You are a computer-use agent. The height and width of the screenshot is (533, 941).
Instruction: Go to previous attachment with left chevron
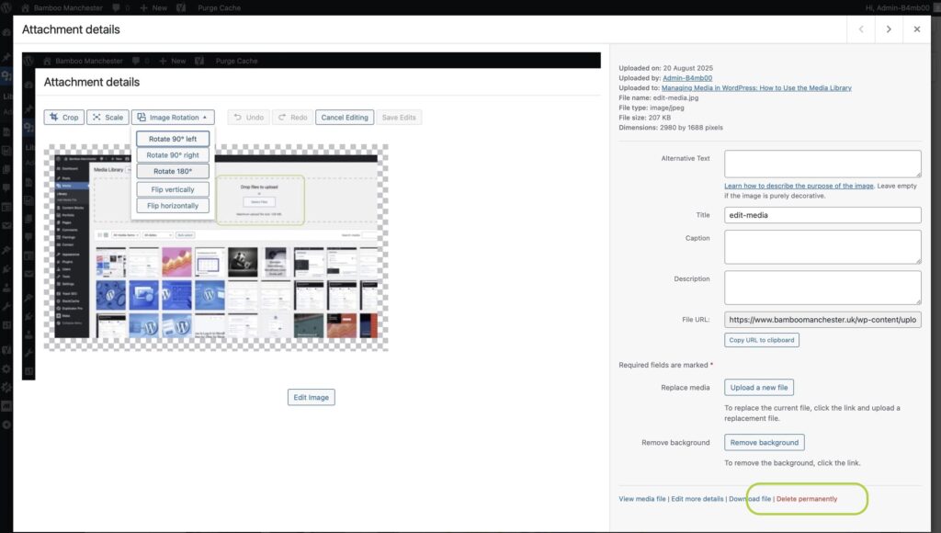pos(861,29)
